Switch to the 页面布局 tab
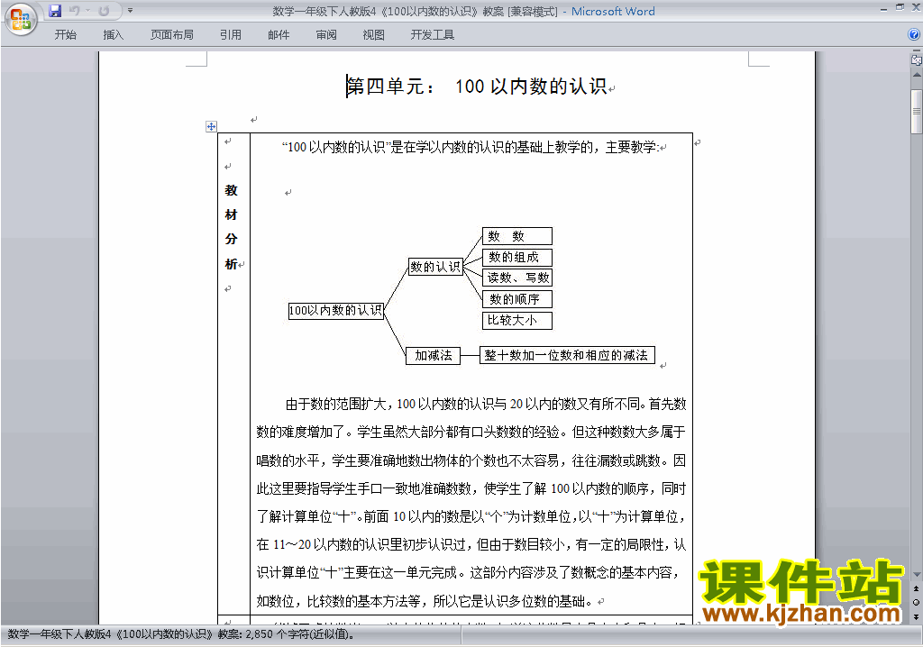This screenshot has height=647, width=923. coord(172,35)
